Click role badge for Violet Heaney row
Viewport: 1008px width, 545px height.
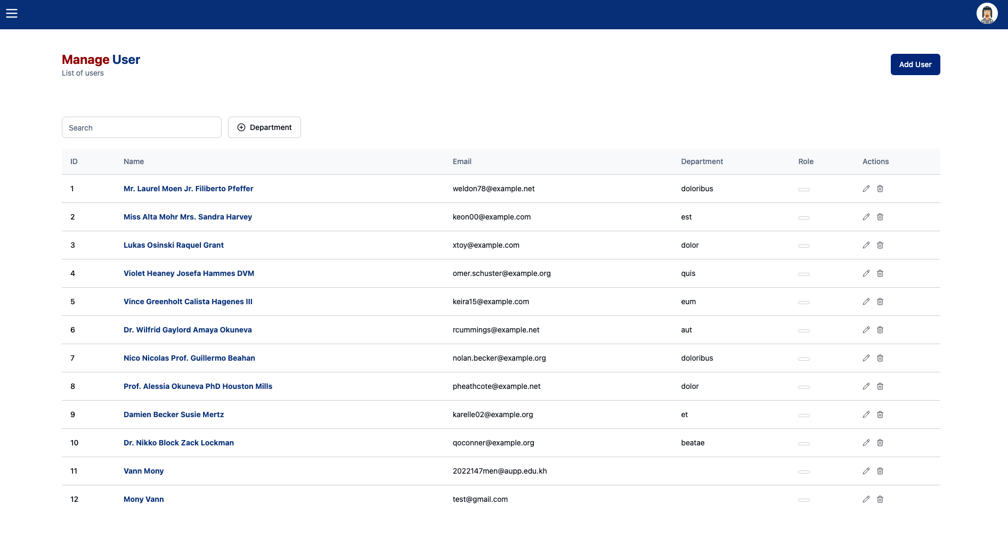[803, 274]
